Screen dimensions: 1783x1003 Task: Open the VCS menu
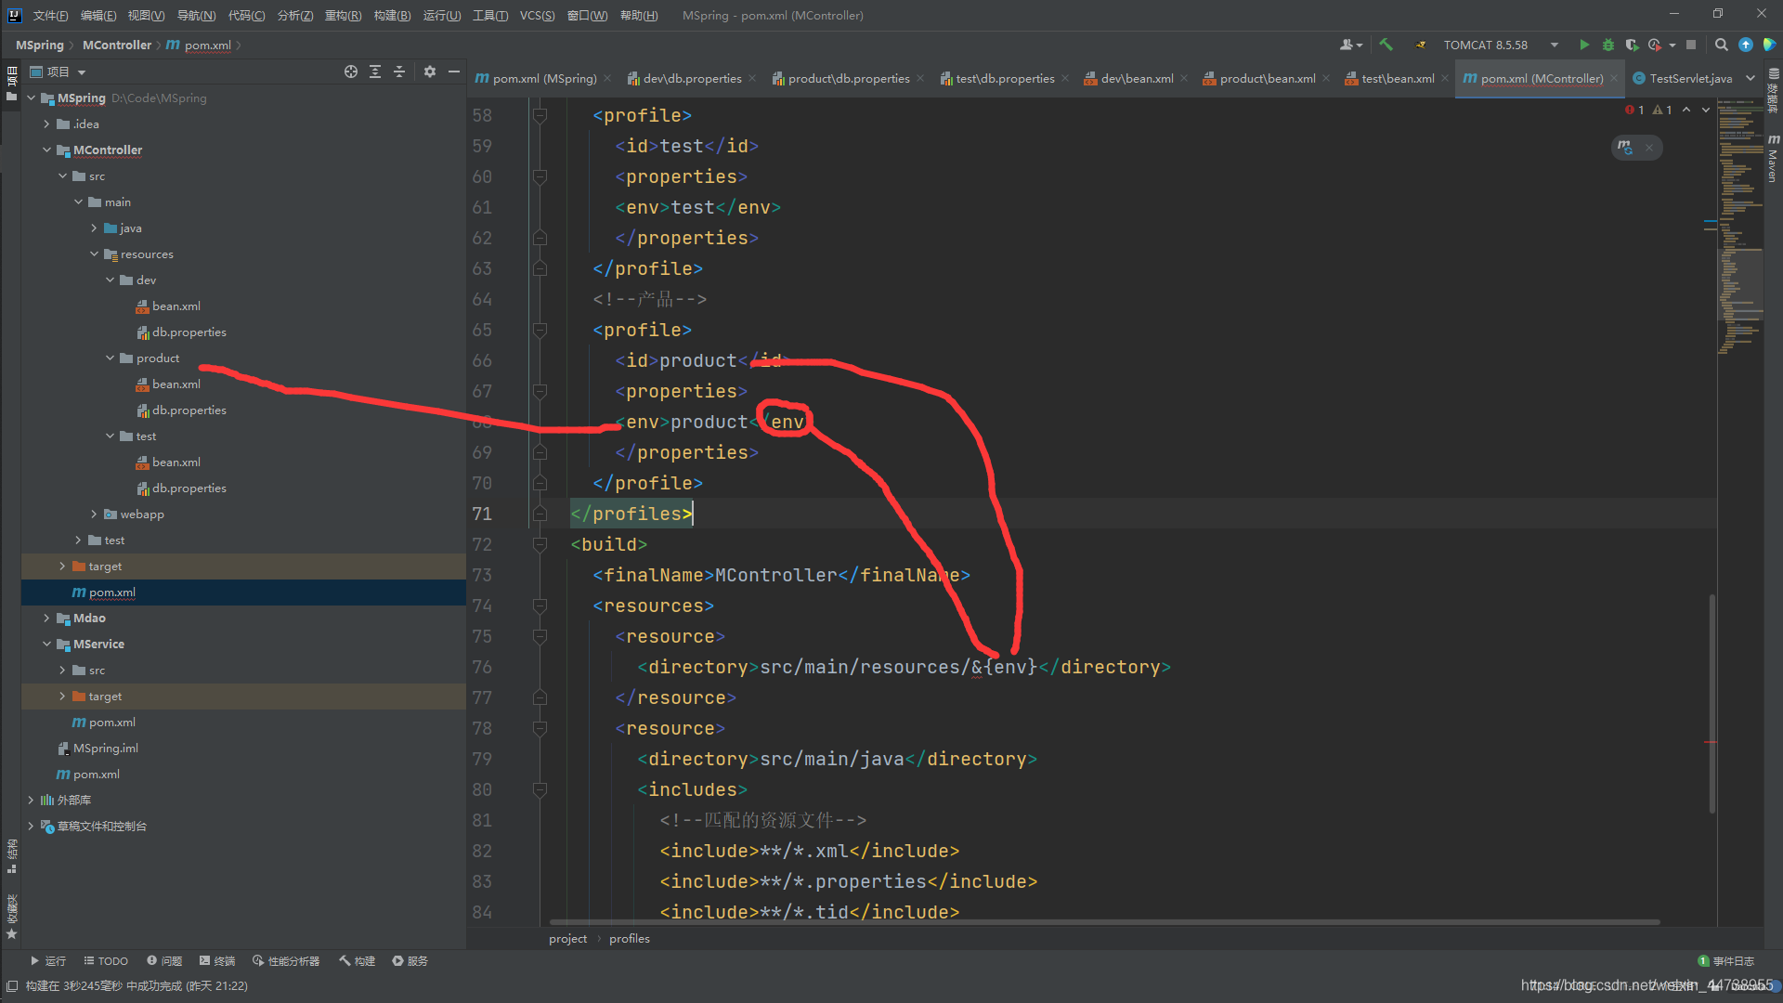[537, 16]
